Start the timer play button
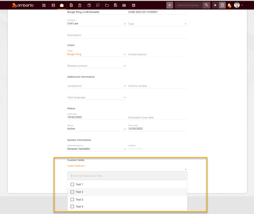Image resolution: width=254 pixels, height=214 pixels. coord(215,5)
